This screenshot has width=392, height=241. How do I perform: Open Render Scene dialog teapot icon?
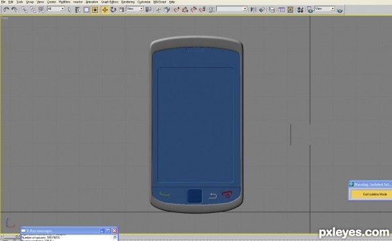[x=310, y=10]
